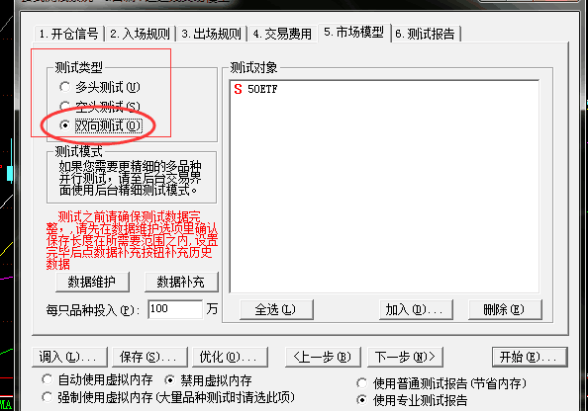Screen dimensions: 588x411
Task: Enable 自动使用虚拟内存 option
Action: 97,380
